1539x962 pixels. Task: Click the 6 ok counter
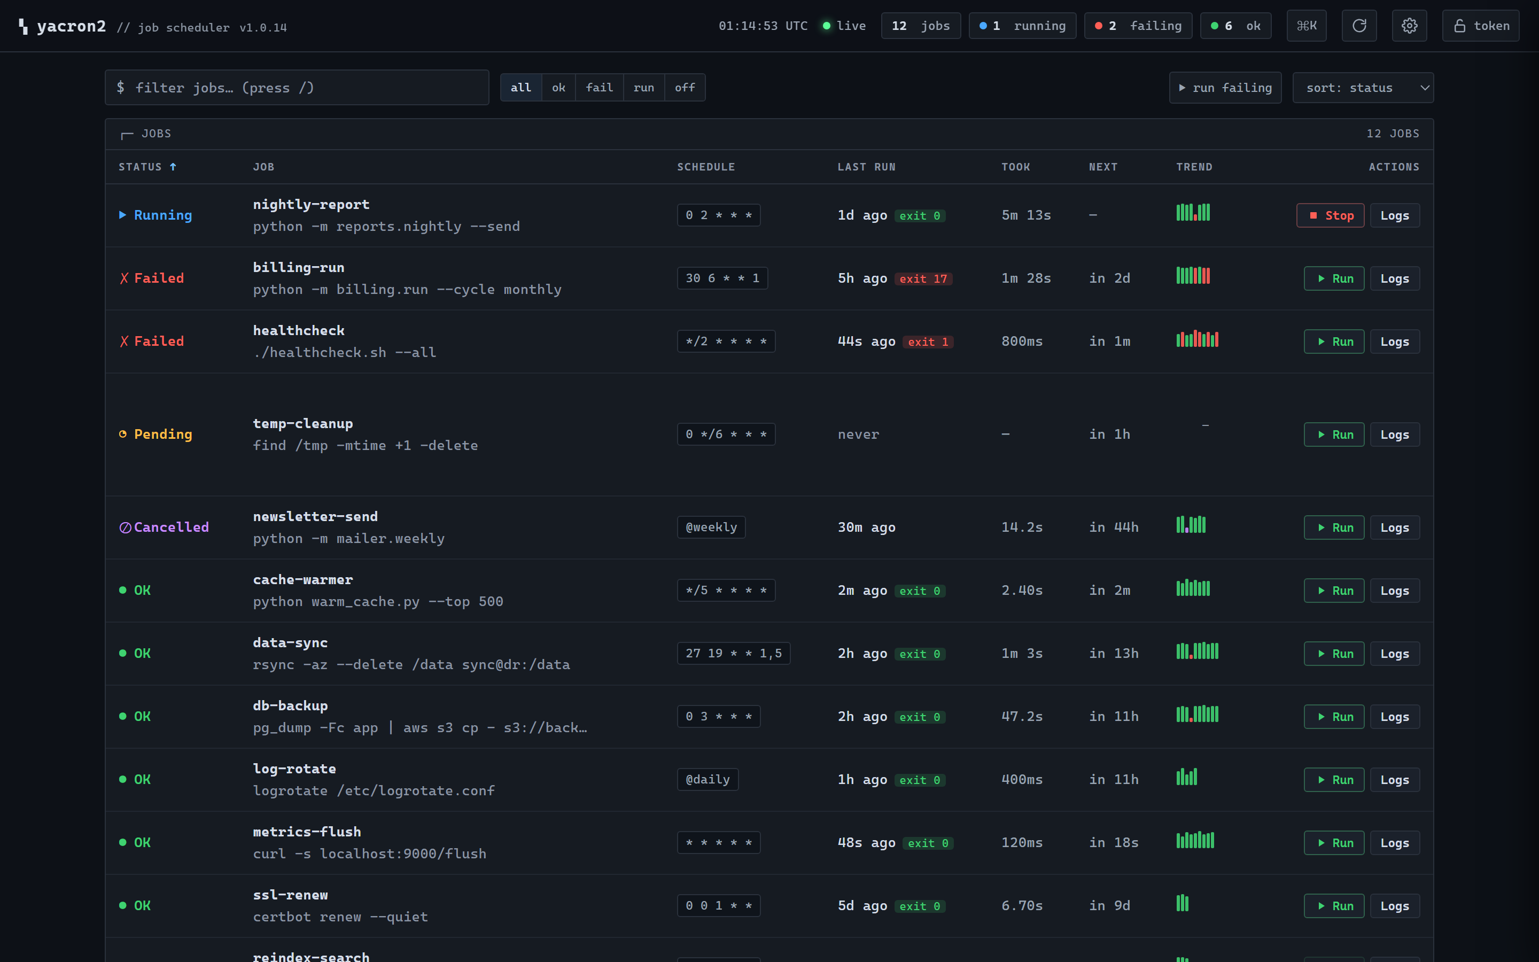pyautogui.click(x=1235, y=26)
